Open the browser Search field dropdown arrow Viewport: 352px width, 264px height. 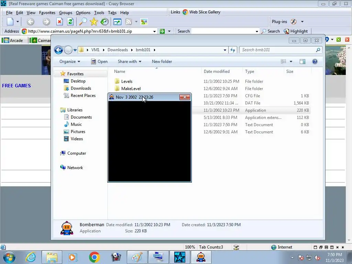(257, 31)
